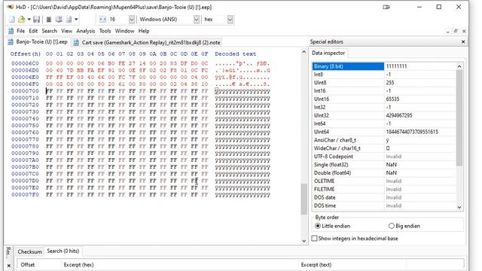Click the UInt64 value in Data inspector
Screen dimensions: 482x271
[412, 132]
